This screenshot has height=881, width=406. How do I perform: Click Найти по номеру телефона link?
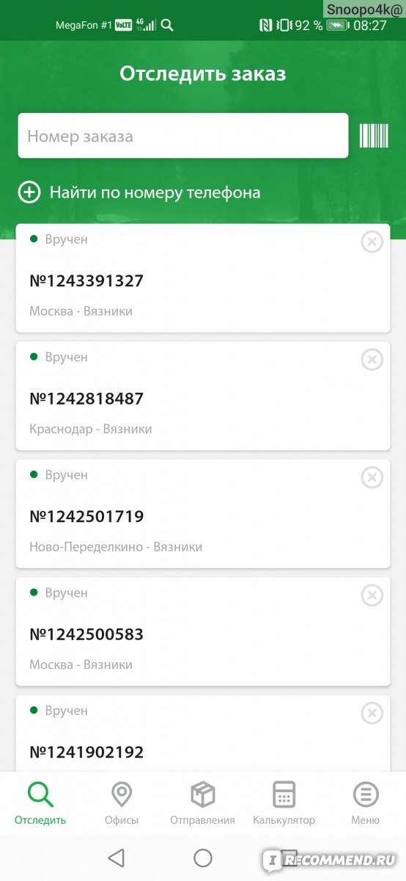point(155,193)
